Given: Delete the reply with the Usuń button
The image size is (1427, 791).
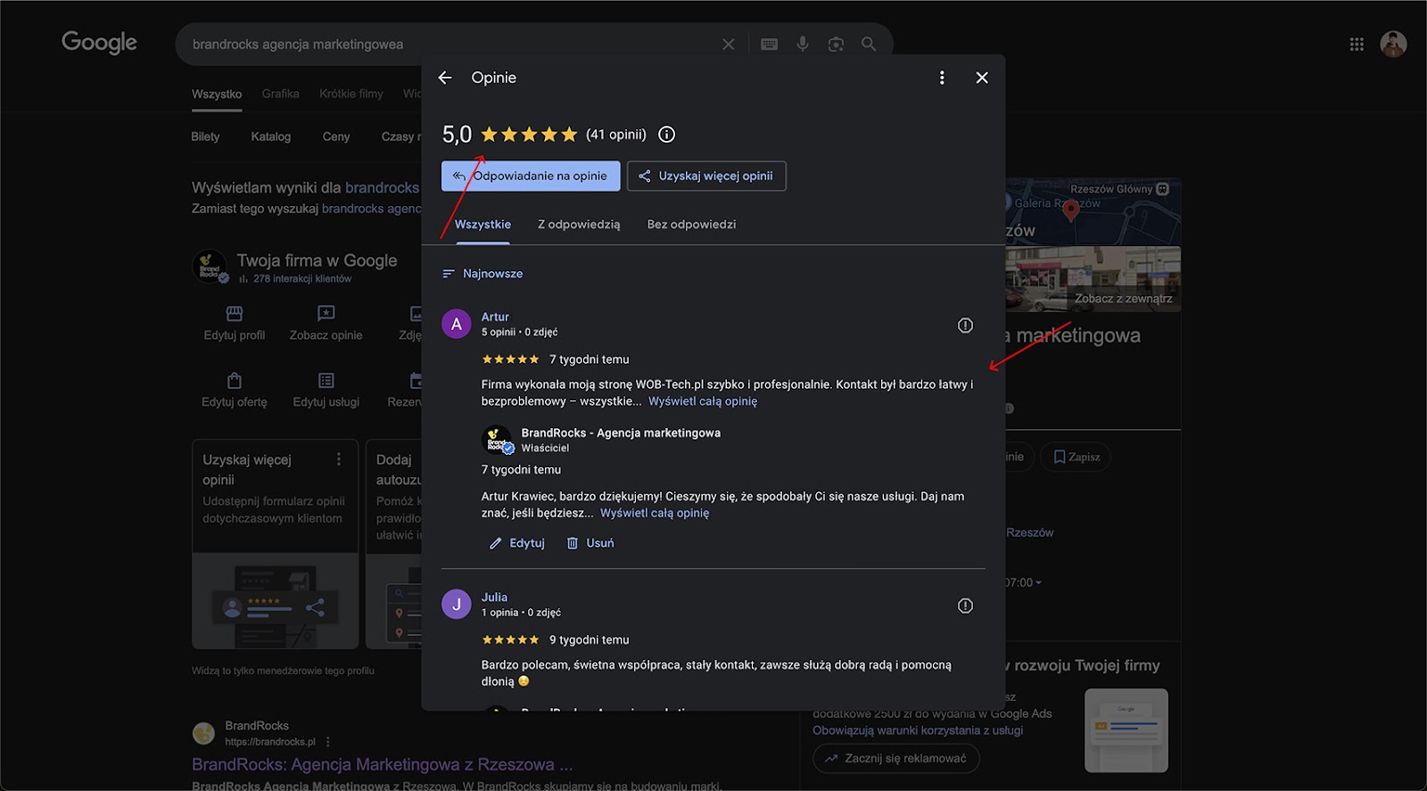Looking at the screenshot, I should pyautogui.click(x=590, y=543).
